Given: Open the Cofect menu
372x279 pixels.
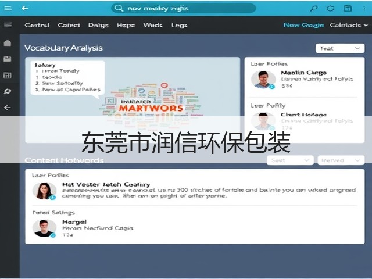Looking at the screenshot, I should coord(69,25).
